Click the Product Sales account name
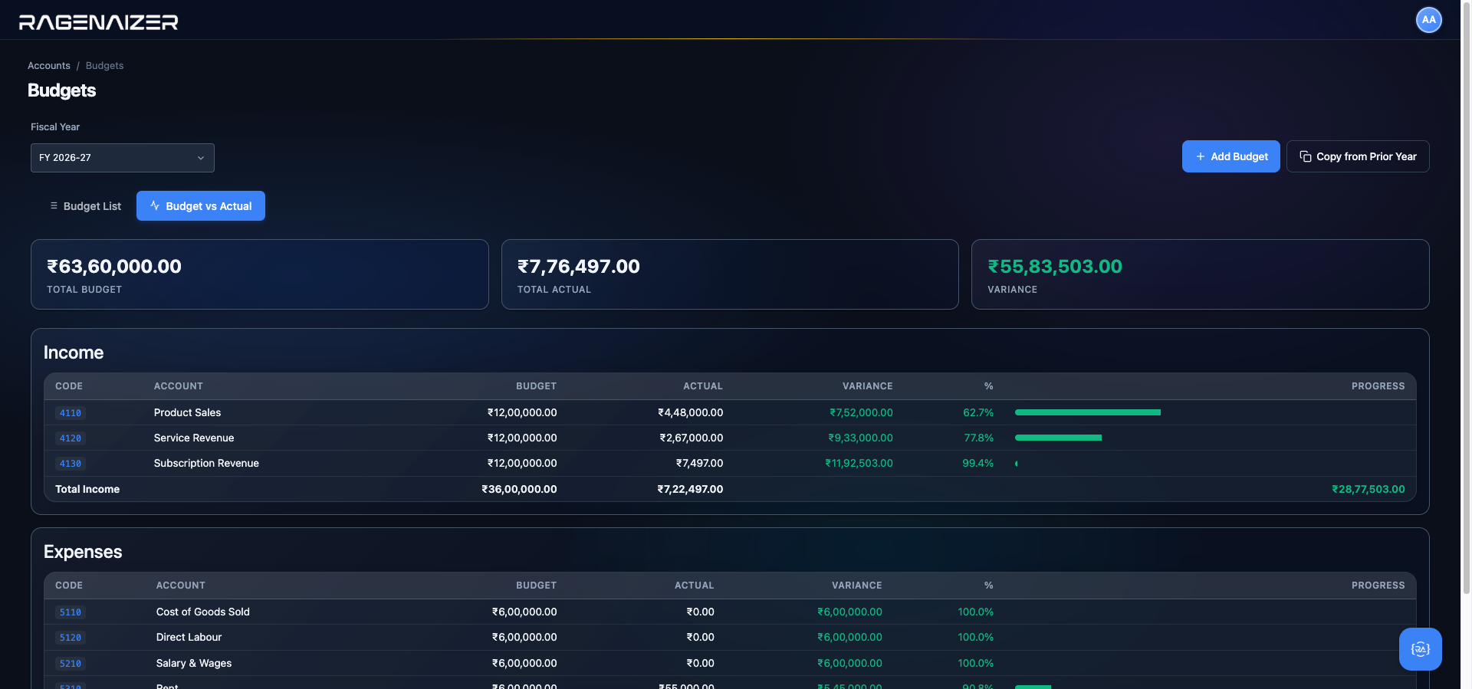 click(187, 412)
